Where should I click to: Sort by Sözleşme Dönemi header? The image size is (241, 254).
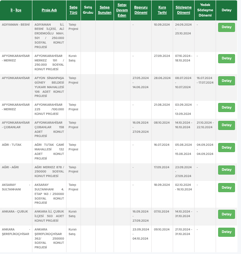pyautogui.click(x=183, y=10)
